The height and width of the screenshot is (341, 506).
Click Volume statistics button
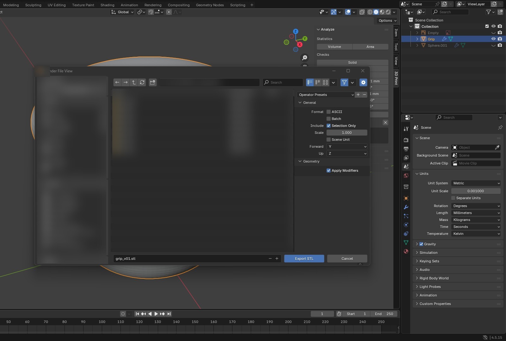(x=335, y=47)
